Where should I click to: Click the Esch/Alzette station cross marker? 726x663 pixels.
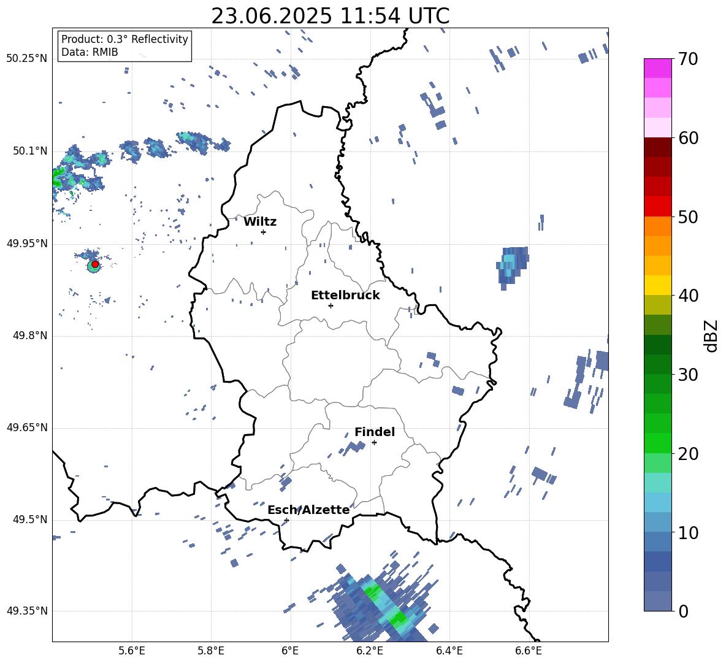click(x=286, y=520)
